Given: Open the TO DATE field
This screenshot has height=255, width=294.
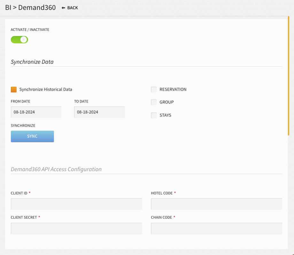Looking at the screenshot, I should [99, 112].
